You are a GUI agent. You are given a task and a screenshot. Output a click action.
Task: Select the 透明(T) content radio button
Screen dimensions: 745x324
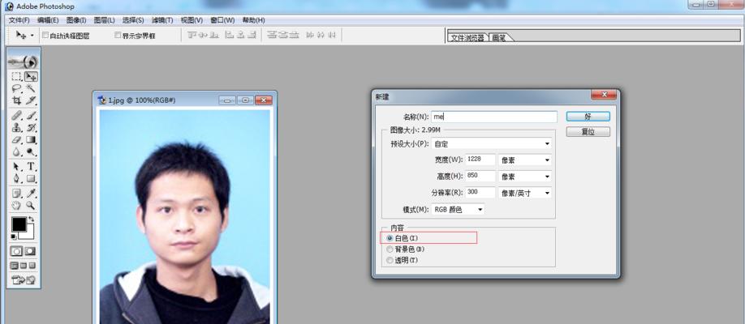coord(390,261)
